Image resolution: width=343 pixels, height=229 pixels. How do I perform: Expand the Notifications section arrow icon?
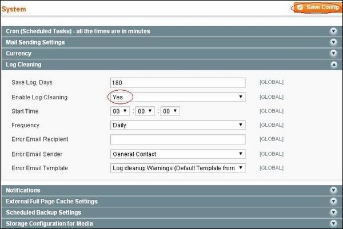click(x=333, y=190)
